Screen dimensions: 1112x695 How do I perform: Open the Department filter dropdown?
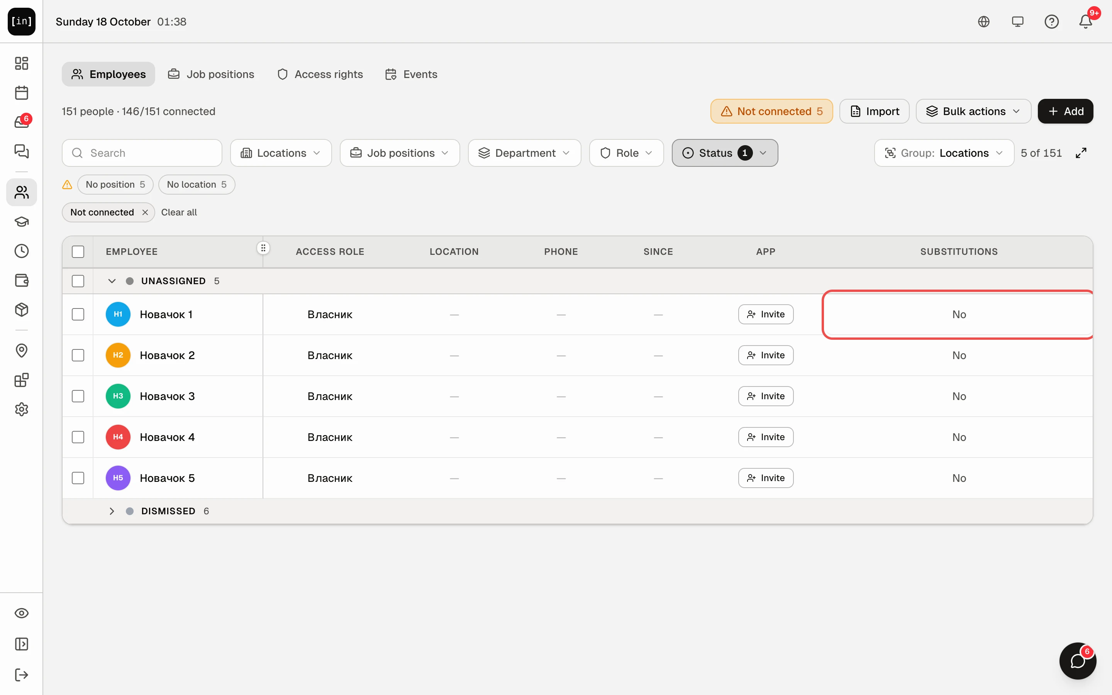click(524, 153)
